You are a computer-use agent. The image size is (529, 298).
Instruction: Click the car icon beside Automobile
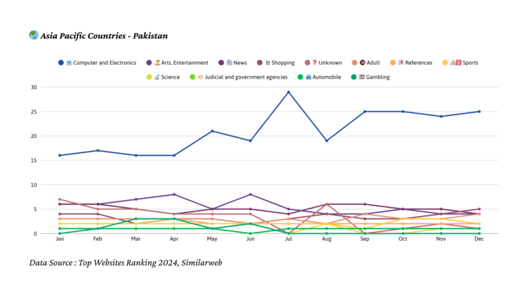pyautogui.click(x=308, y=77)
